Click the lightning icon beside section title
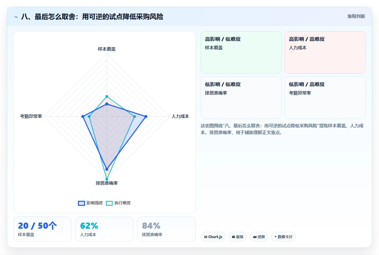 tap(16, 17)
